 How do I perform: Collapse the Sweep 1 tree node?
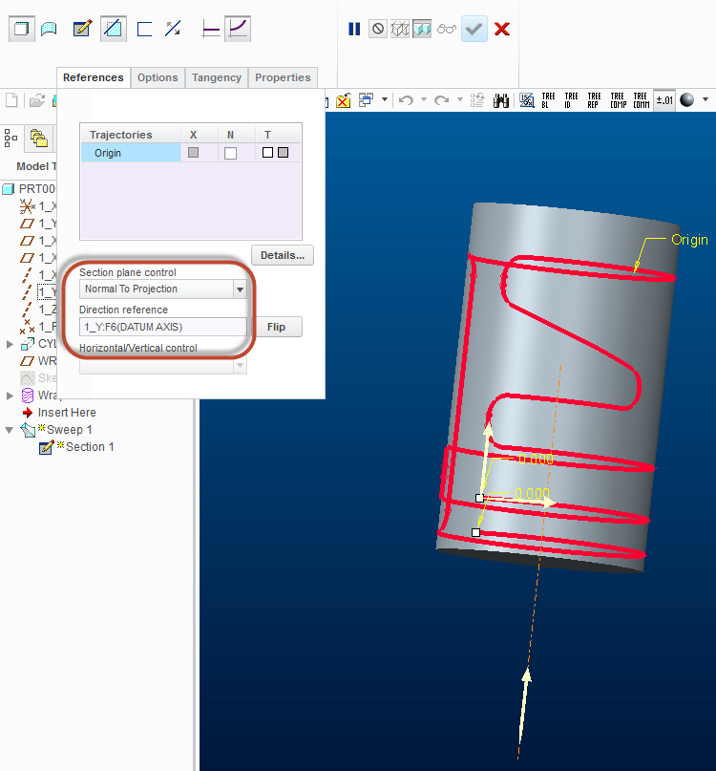(9, 430)
